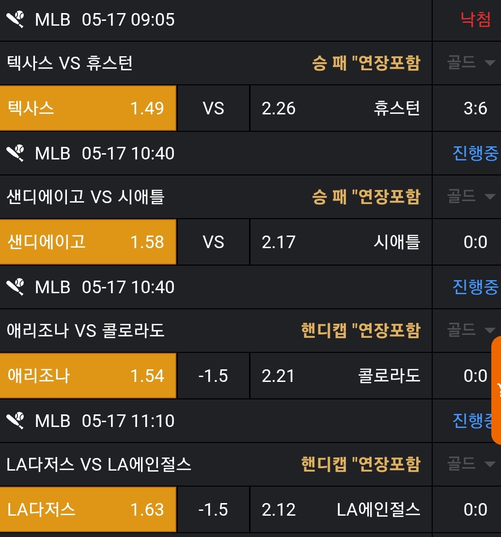The height and width of the screenshot is (537, 501).
Task: Click the baseball icon for the 샌디에이고 match
Action: (15, 154)
